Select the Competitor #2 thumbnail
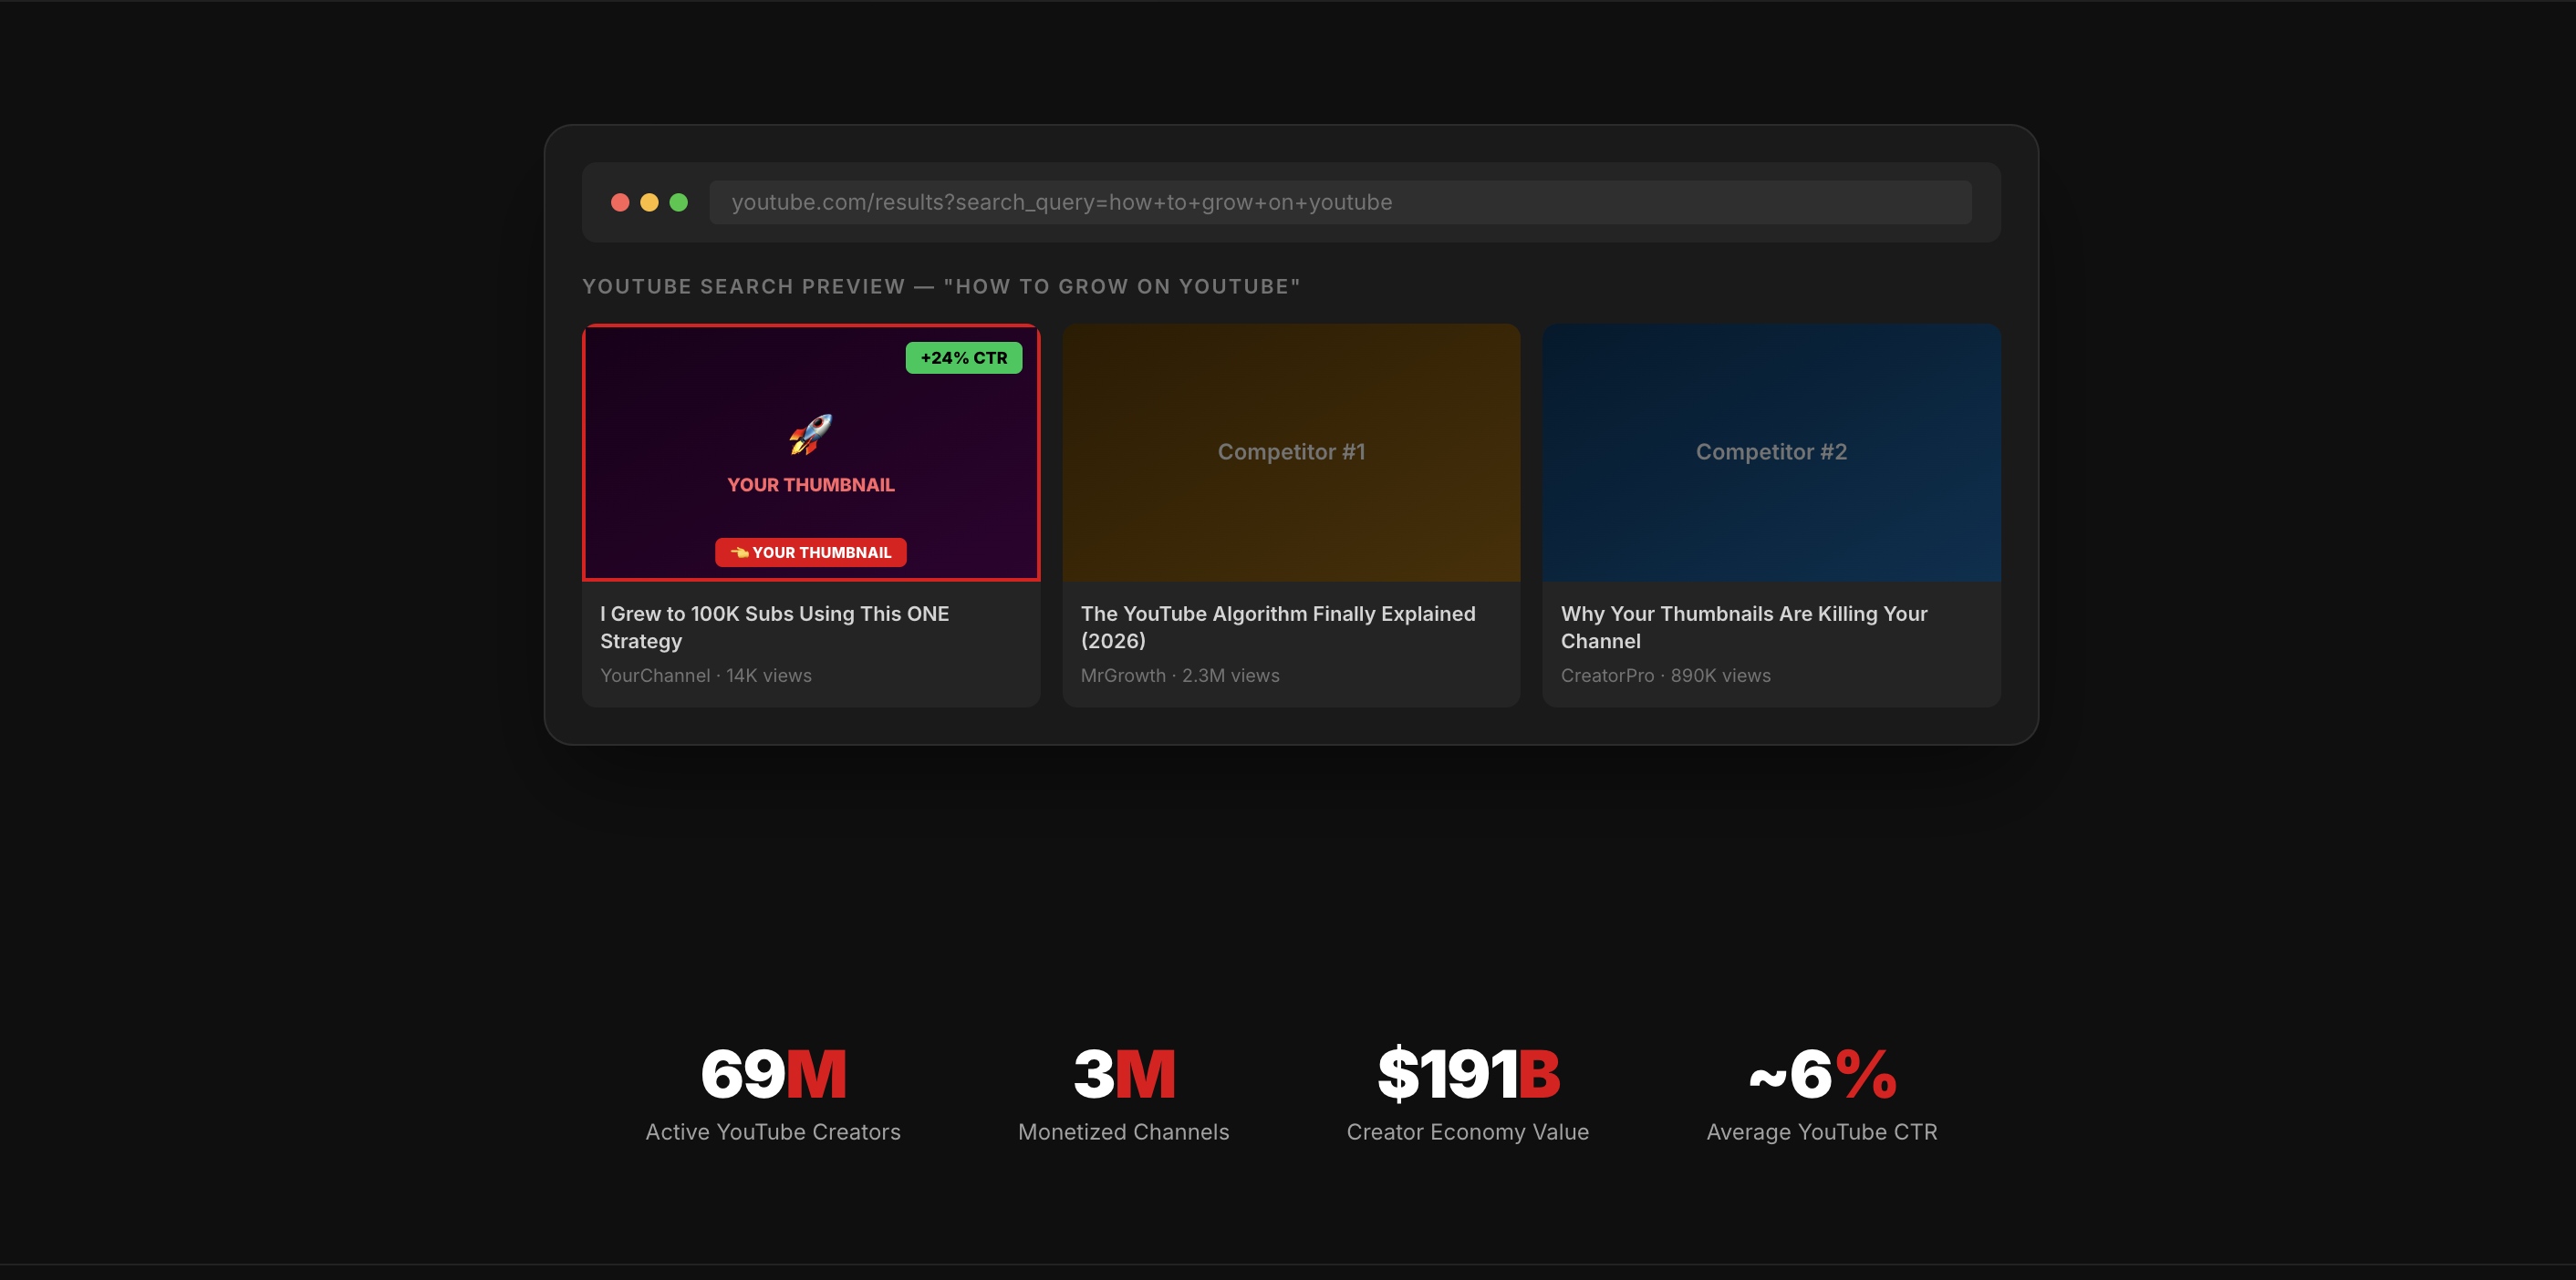This screenshot has width=2576, height=1280. pyautogui.click(x=1771, y=451)
